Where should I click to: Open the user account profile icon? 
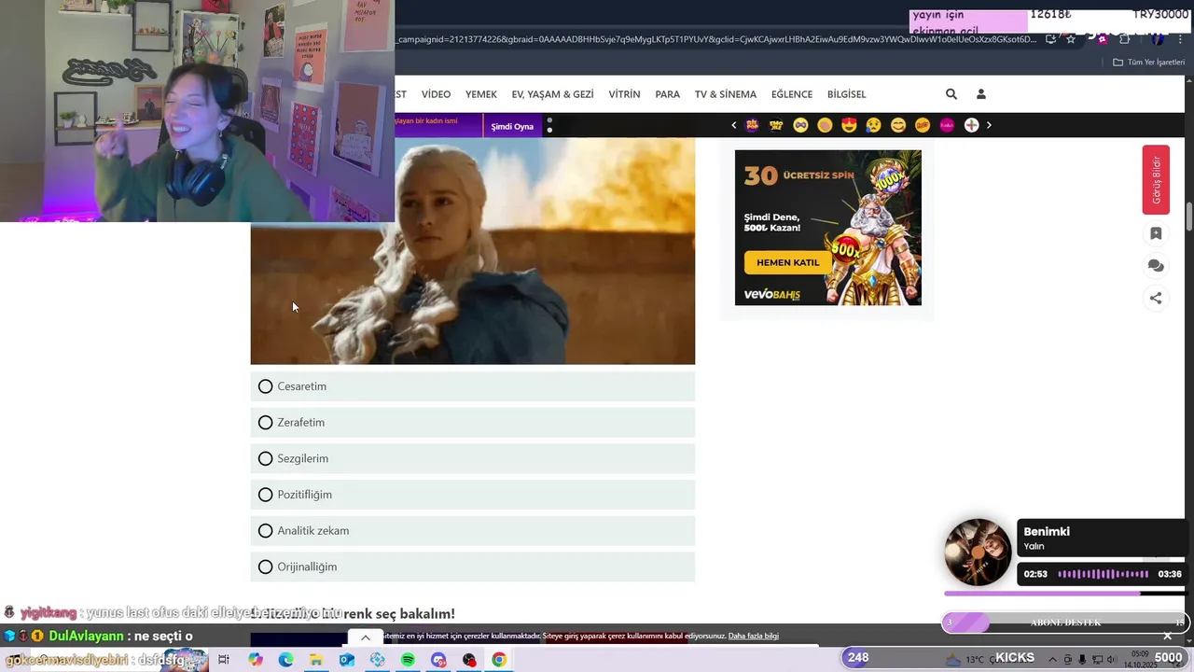tap(981, 94)
